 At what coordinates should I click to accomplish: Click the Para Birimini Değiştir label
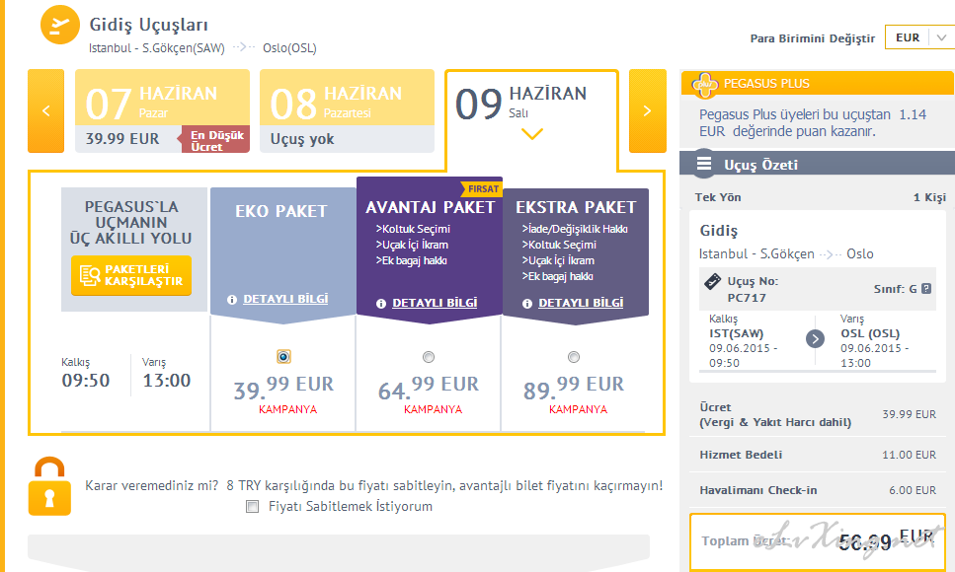813,38
